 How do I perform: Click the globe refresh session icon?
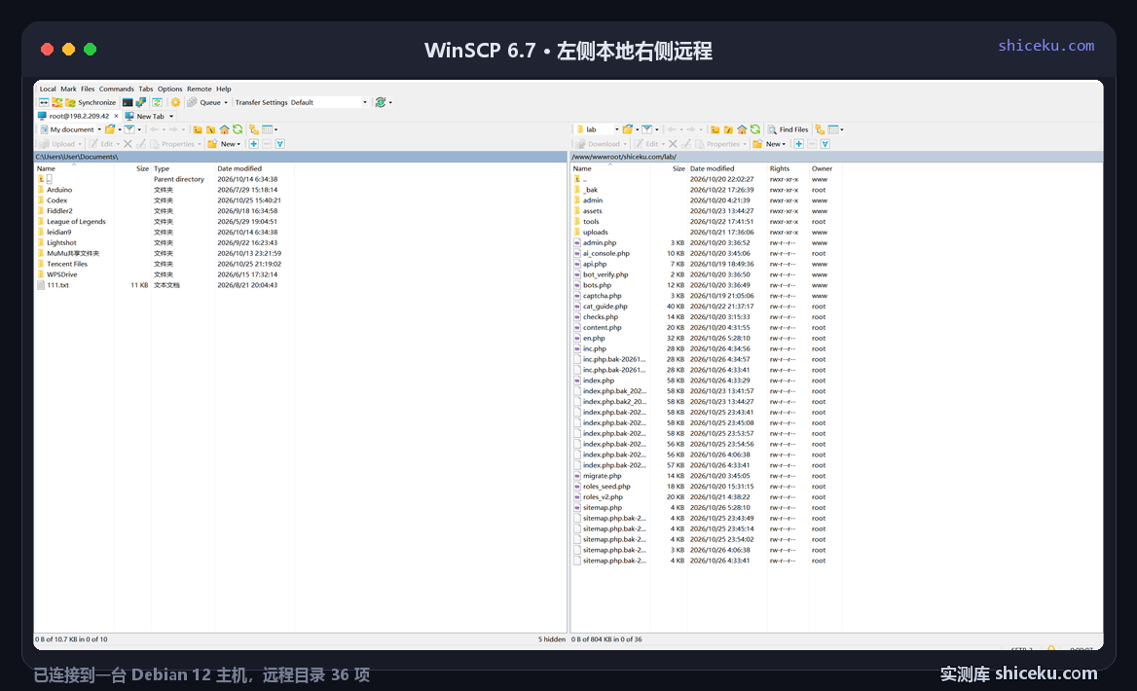click(x=380, y=102)
